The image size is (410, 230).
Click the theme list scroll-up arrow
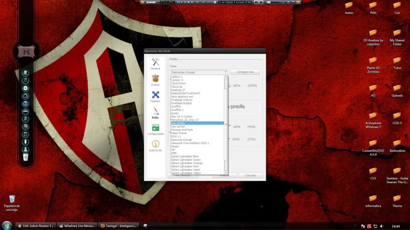click(x=226, y=77)
